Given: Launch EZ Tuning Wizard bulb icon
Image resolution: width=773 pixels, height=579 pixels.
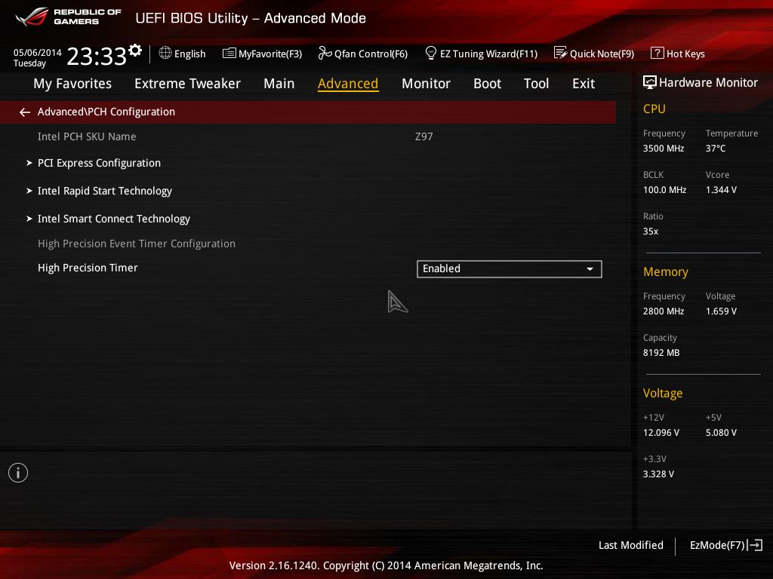Looking at the screenshot, I should pos(431,53).
